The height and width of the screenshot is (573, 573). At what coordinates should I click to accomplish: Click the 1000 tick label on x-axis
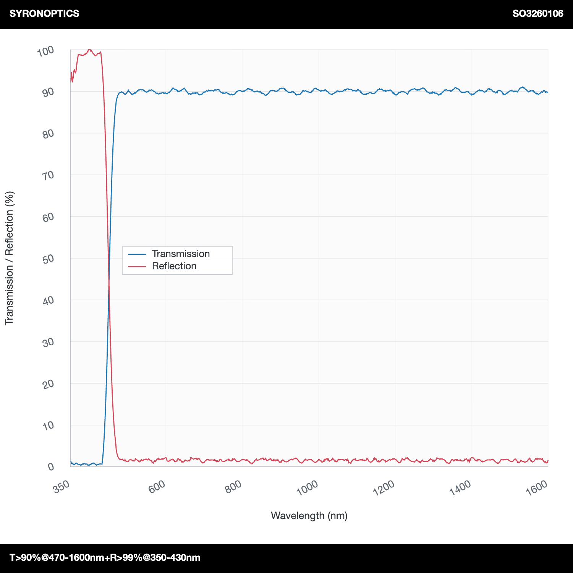point(307,487)
